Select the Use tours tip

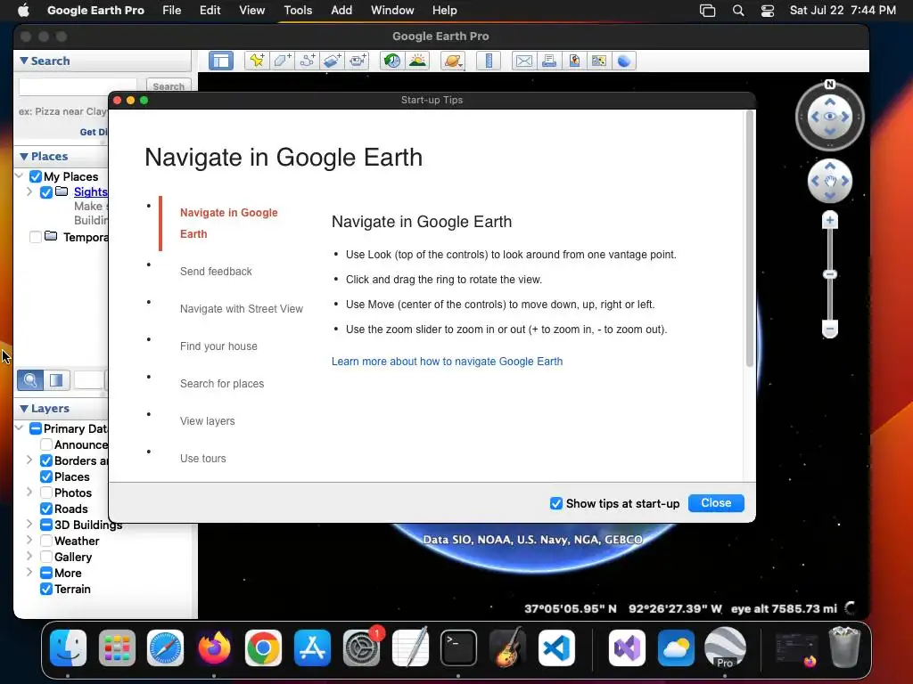[x=202, y=459]
